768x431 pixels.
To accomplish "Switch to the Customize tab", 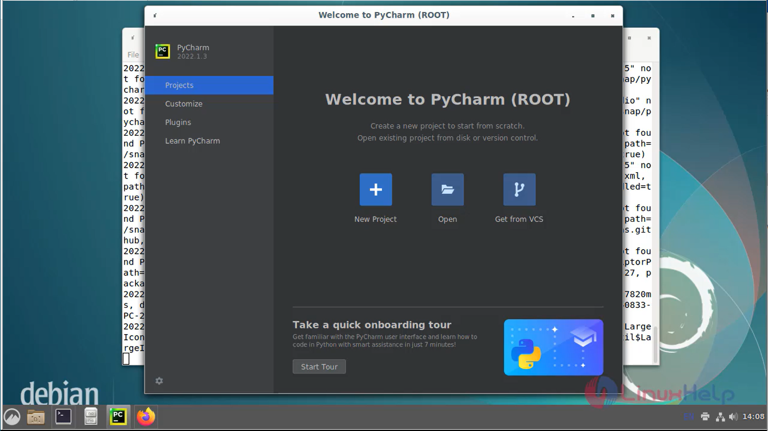I will (x=210, y=104).
